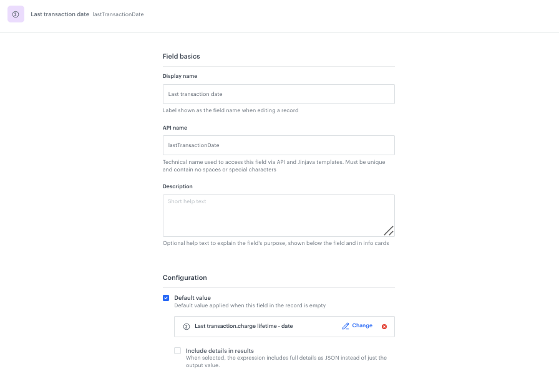
Task: Click the expression icon beside Last transaction.charge
Action: [x=186, y=326]
